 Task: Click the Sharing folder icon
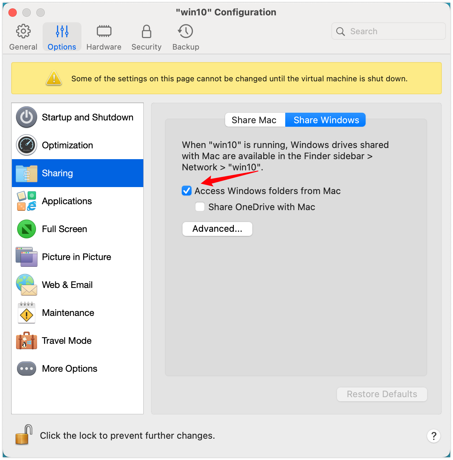coord(27,173)
